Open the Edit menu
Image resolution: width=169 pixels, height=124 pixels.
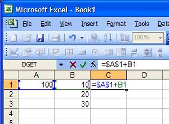46,24
